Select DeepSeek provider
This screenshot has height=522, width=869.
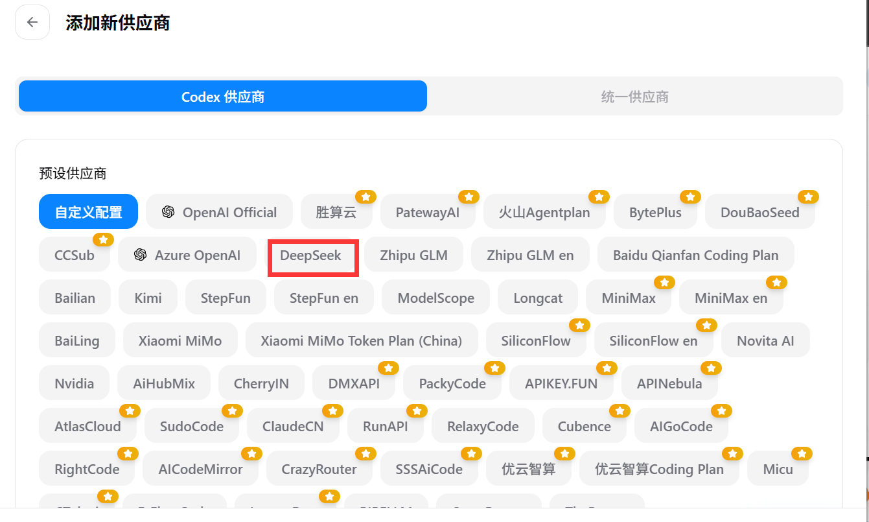click(x=311, y=254)
